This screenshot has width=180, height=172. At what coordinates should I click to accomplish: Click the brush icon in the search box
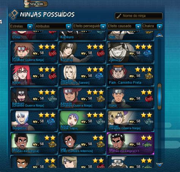point(118,16)
